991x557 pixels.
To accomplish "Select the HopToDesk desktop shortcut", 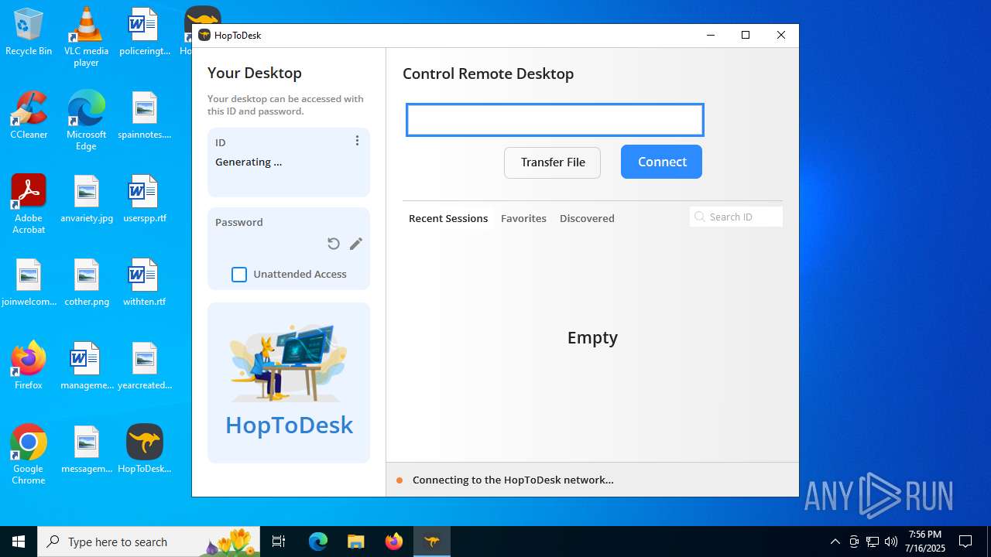I will [145, 450].
